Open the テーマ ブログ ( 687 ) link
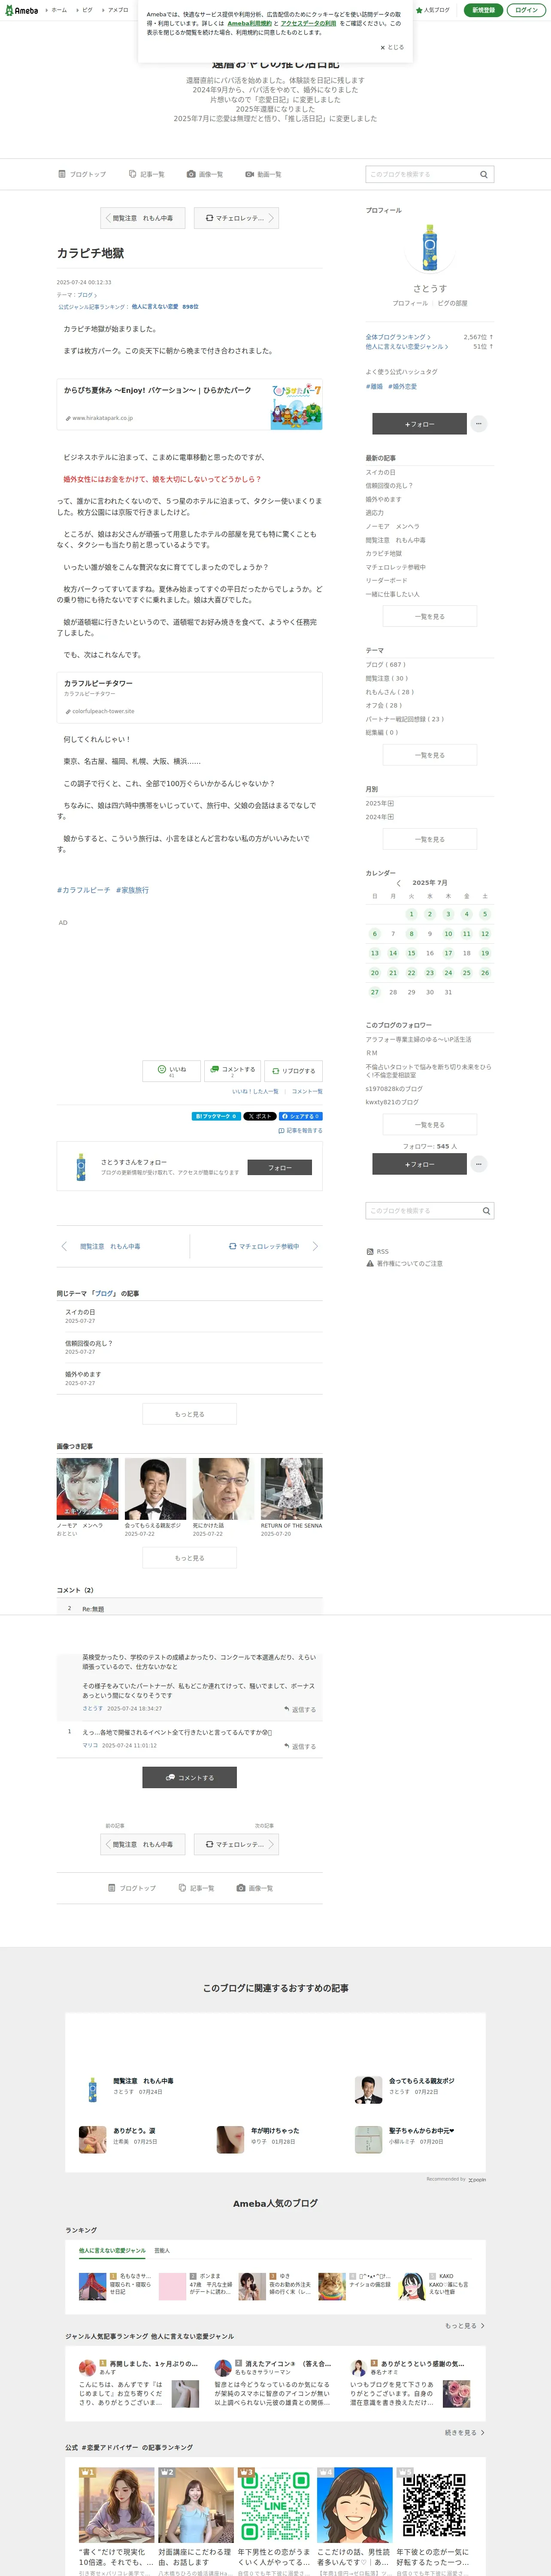The width and height of the screenshot is (551, 2576). pos(385,665)
